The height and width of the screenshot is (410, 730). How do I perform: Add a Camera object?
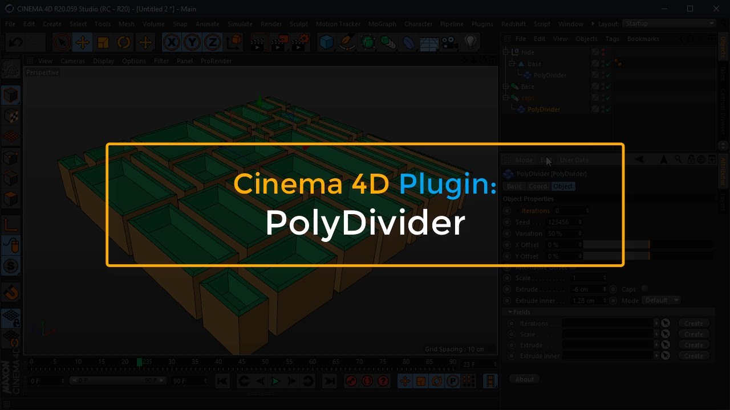pyautogui.click(x=449, y=42)
